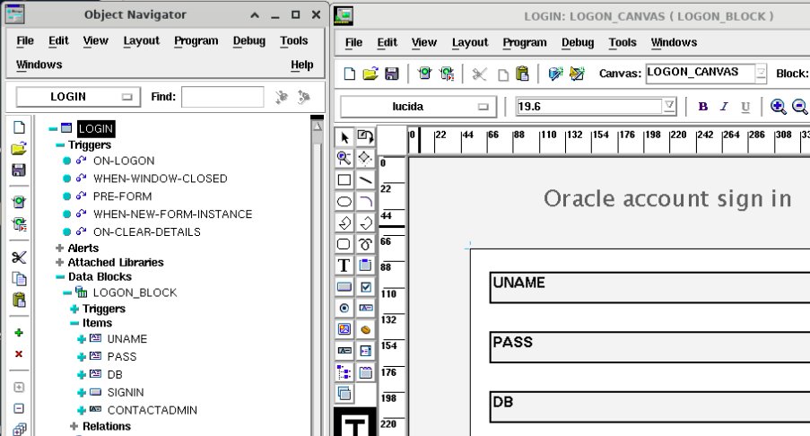Open Layout menu in Layout Editor window
This screenshot has width=810, height=436.
[x=469, y=42]
